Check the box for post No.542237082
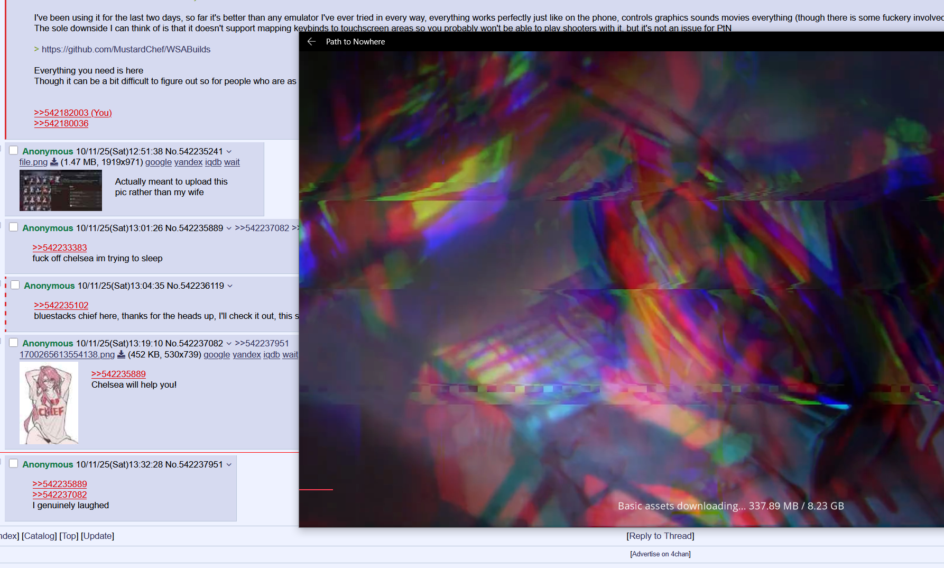 (14, 343)
